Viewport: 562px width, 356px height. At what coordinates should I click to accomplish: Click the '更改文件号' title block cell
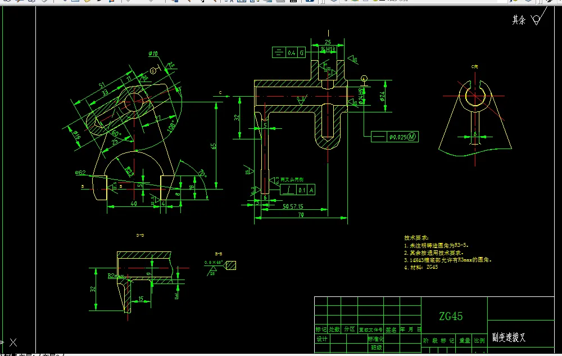point(370,330)
